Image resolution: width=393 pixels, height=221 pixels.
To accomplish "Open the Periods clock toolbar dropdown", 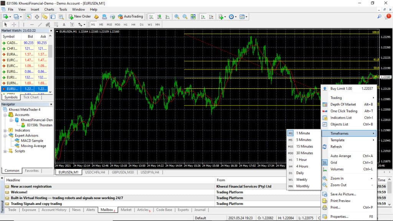I will coord(233,17).
